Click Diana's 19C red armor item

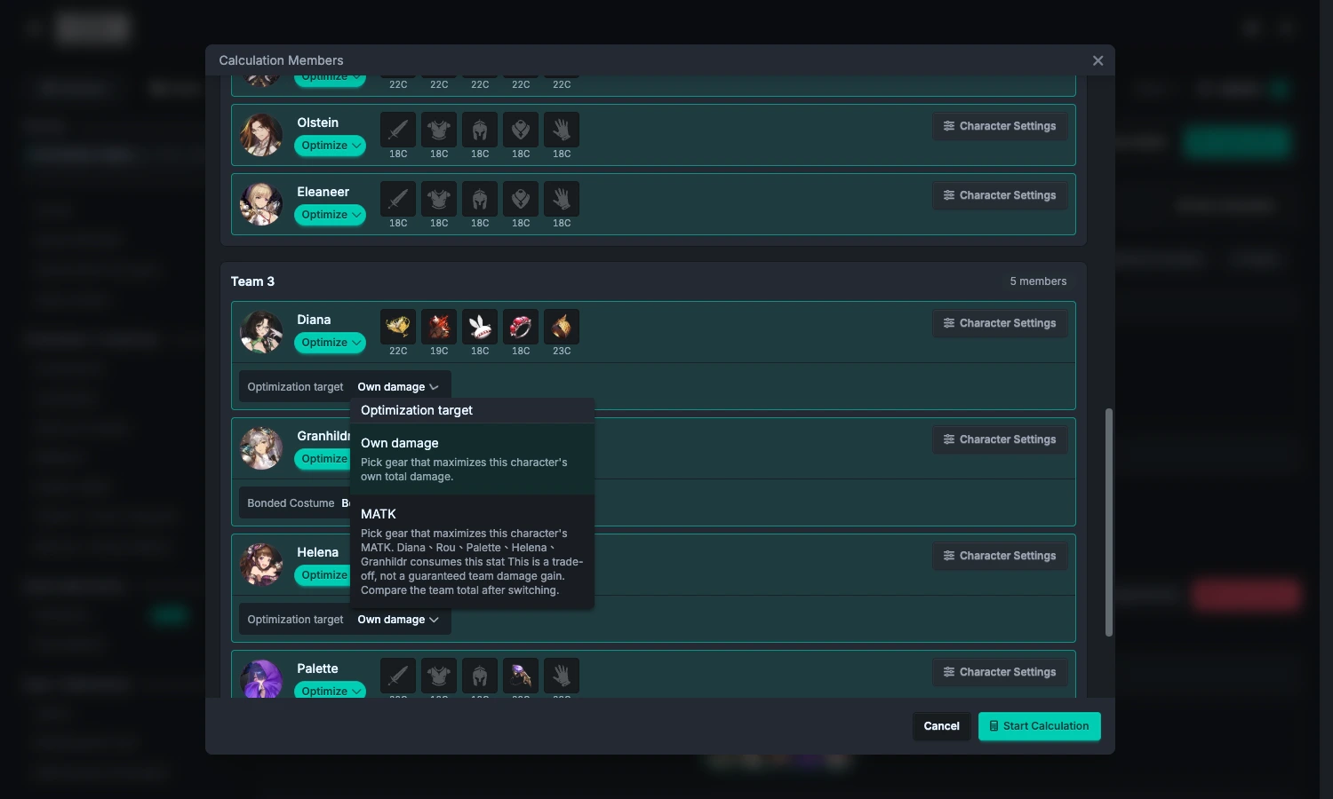(439, 327)
